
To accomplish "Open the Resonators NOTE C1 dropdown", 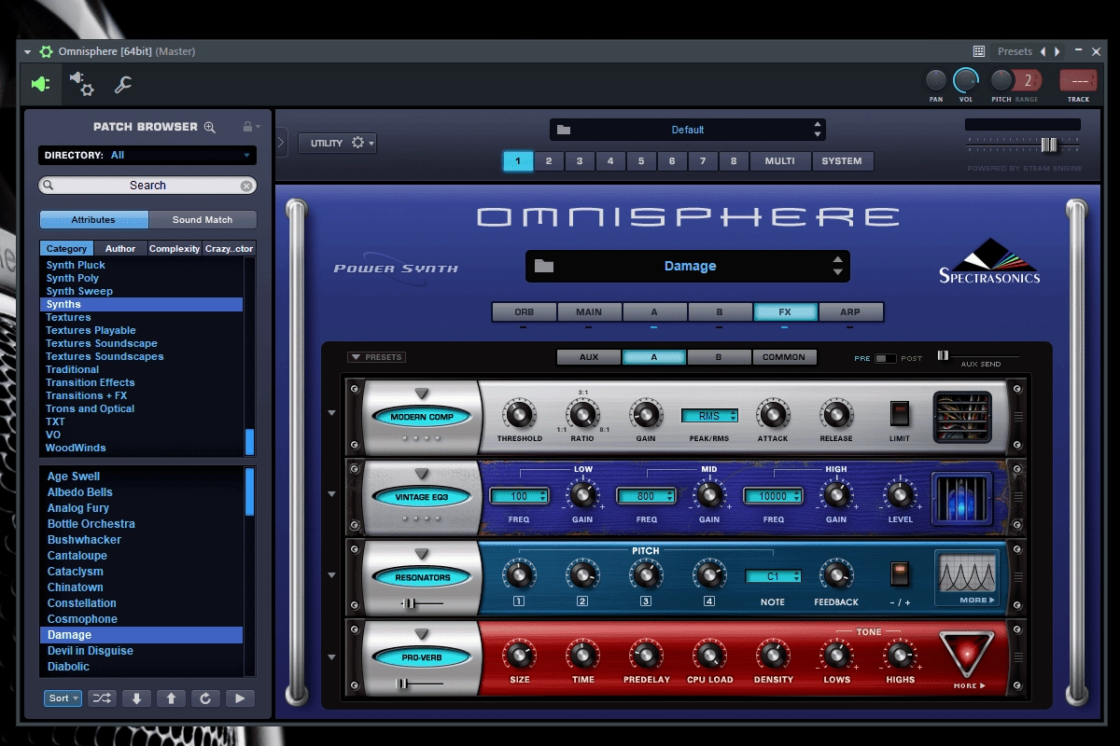I will coord(773,576).
